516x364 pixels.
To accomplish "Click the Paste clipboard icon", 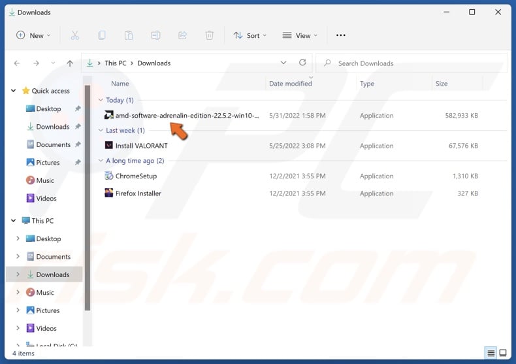I will pyautogui.click(x=129, y=35).
